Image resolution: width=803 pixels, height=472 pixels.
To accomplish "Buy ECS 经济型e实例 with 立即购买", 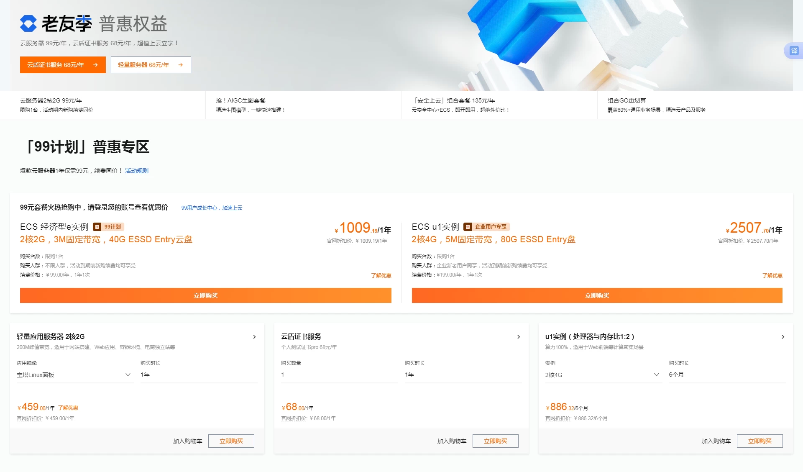I will [205, 295].
